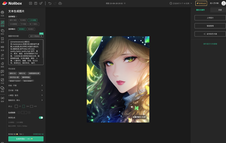
Task: Click the add-frame plus icon in top toolbar
Action: (31, 3)
